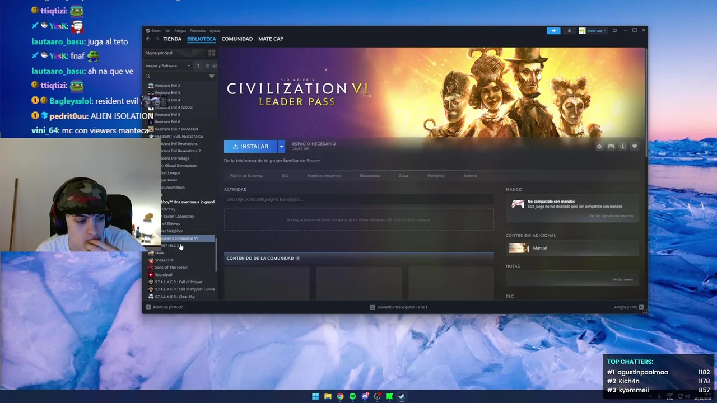This screenshot has height=403, width=717.
Task: Open advanced library filter options icon
Action: [x=211, y=76]
